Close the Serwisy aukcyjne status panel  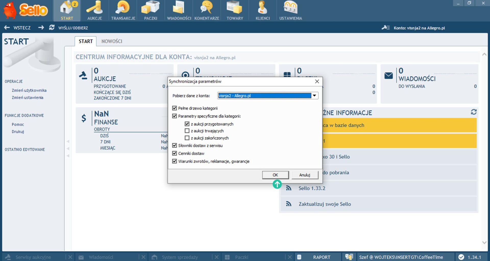click(70, 257)
